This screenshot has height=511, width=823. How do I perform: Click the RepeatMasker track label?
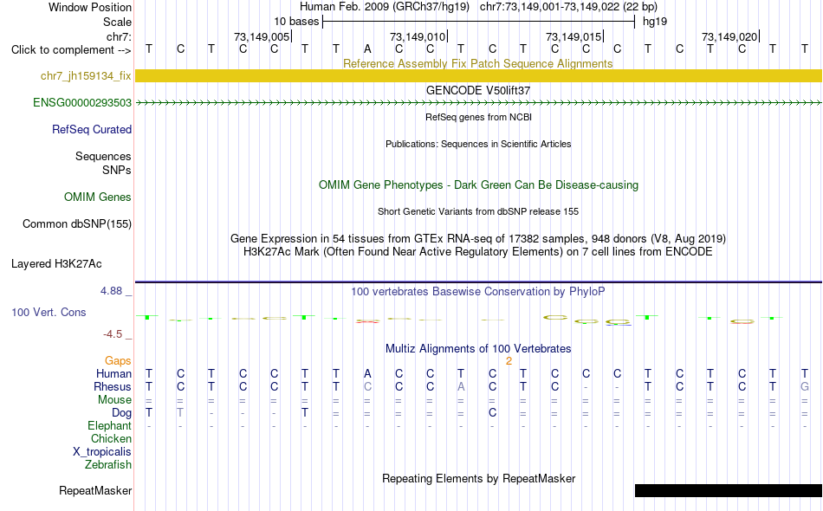coord(95,491)
